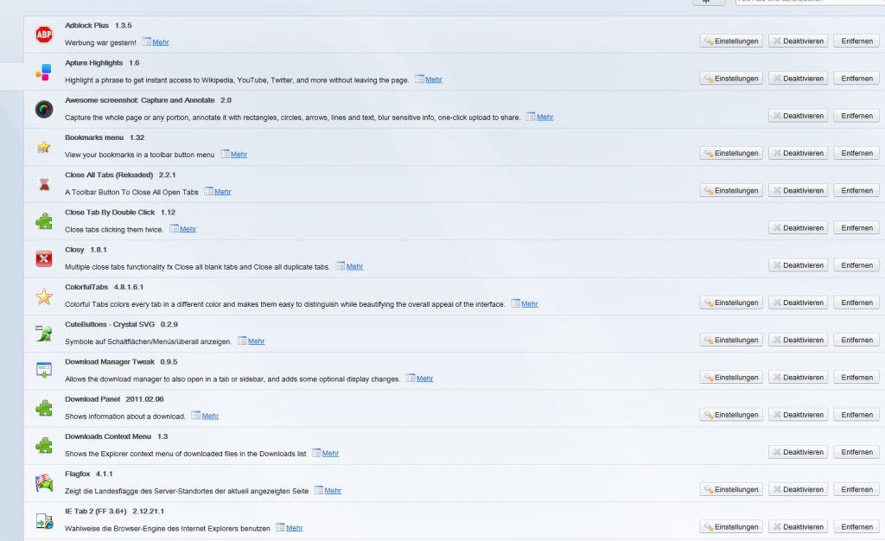Viewport: 885px width, 541px height.
Task: Follow the Mehr link for Flagfox
Action: [x=333, y=491]
